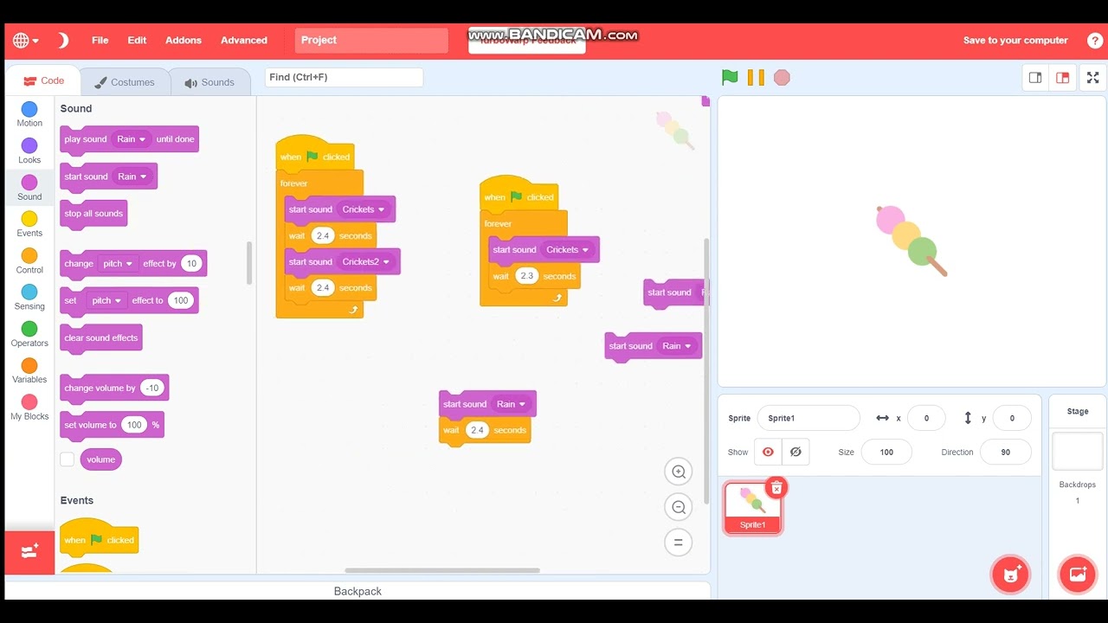Click the sprite Size field

point(886,452)
